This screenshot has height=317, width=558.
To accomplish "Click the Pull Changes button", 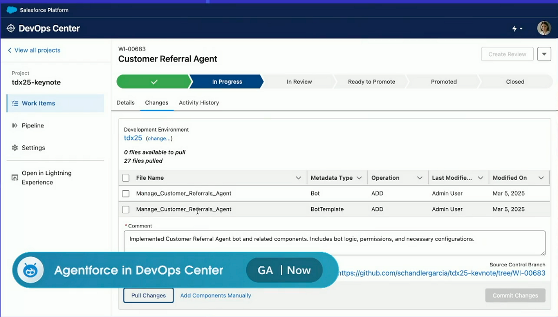I will (149, 295).
